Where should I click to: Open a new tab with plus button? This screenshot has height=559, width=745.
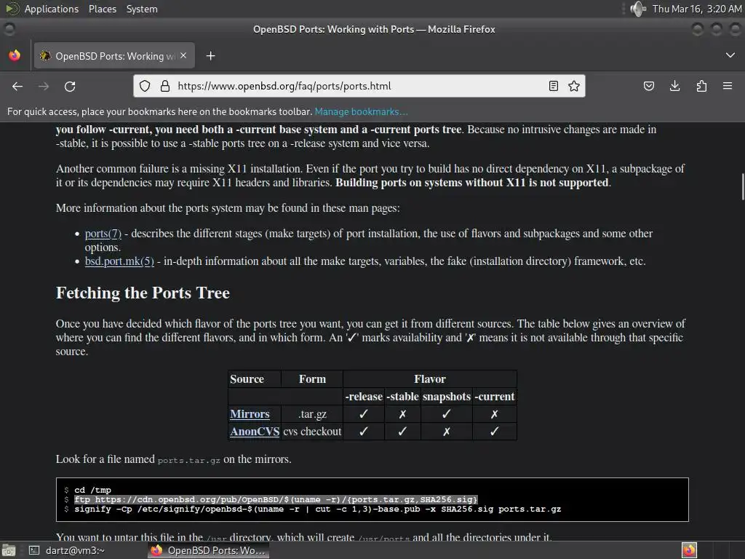tap(210, 56)
